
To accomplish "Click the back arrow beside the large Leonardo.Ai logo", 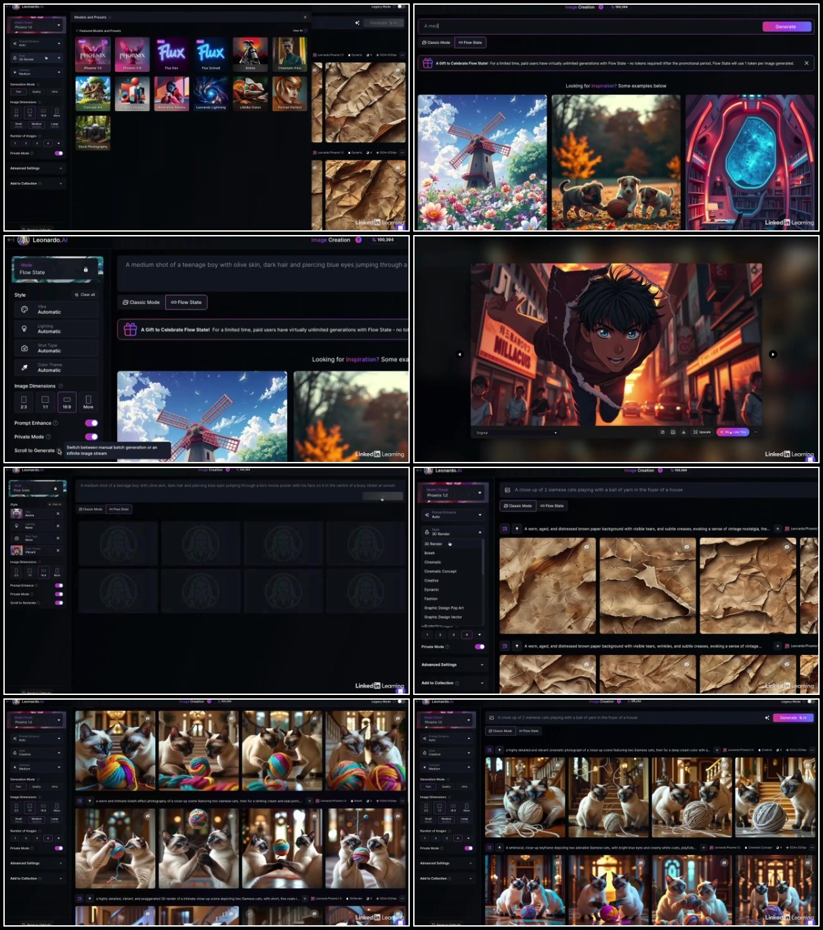I will click(x=10, y=240).
